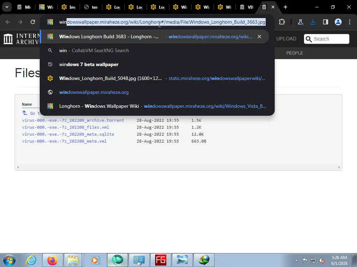Click the muted volume tray icon
Screen dimensions: 357x267
click(322, 261)
